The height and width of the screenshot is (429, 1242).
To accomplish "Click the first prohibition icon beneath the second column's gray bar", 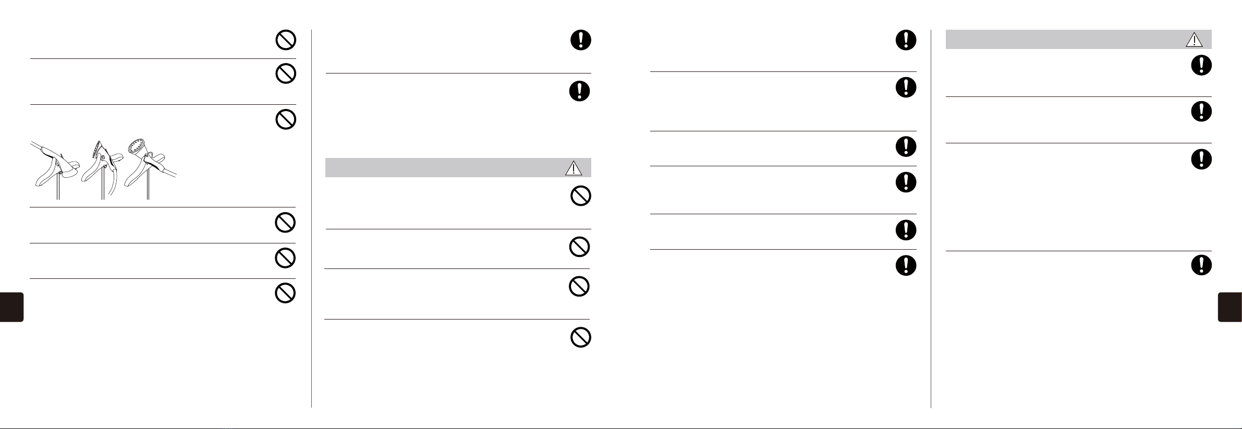I will click(x=581, y=196).
